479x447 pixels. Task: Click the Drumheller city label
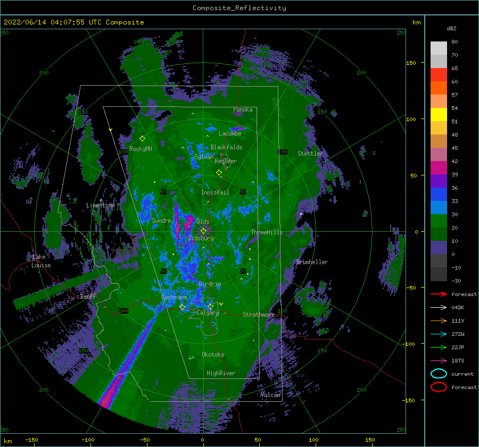coord(312,262)
